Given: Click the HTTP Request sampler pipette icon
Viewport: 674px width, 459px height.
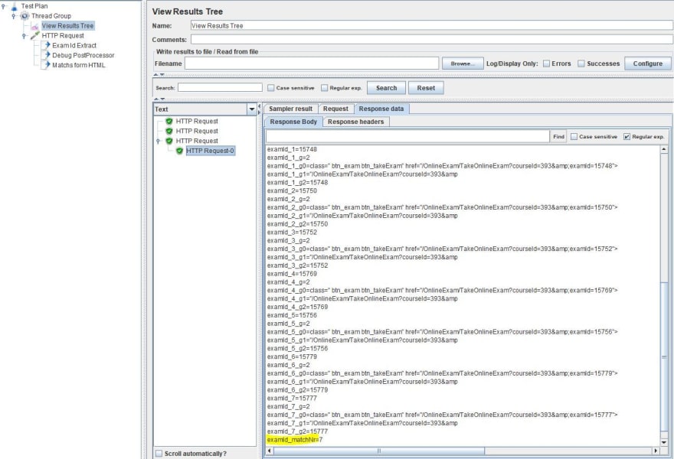Looking at the screenshot, I should click(35, 36).
